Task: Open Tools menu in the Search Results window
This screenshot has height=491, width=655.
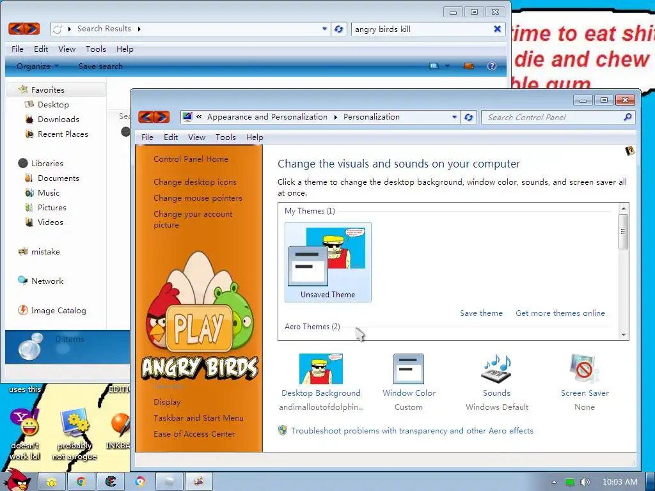Action: pos(96,49)
